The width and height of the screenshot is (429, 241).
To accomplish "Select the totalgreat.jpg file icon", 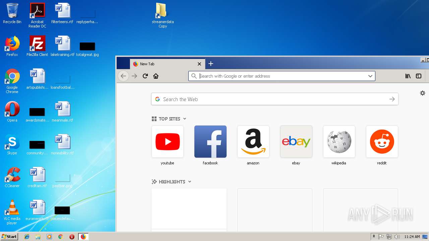I will tap(87, 49).
